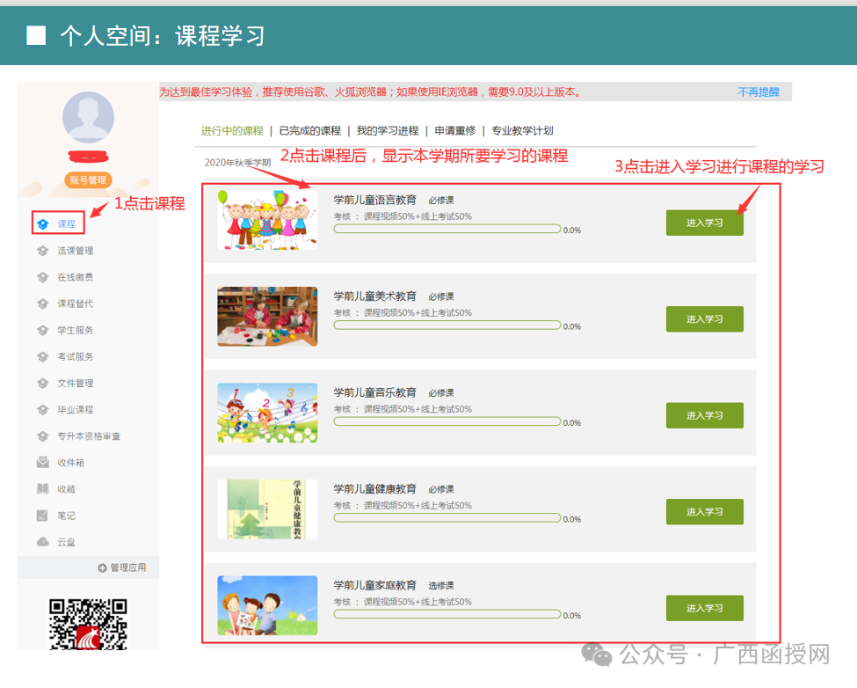Open the 云盘 cloud drive icon
The height and width of the screenshot is (688, 857).
click(x=43, y=542)
